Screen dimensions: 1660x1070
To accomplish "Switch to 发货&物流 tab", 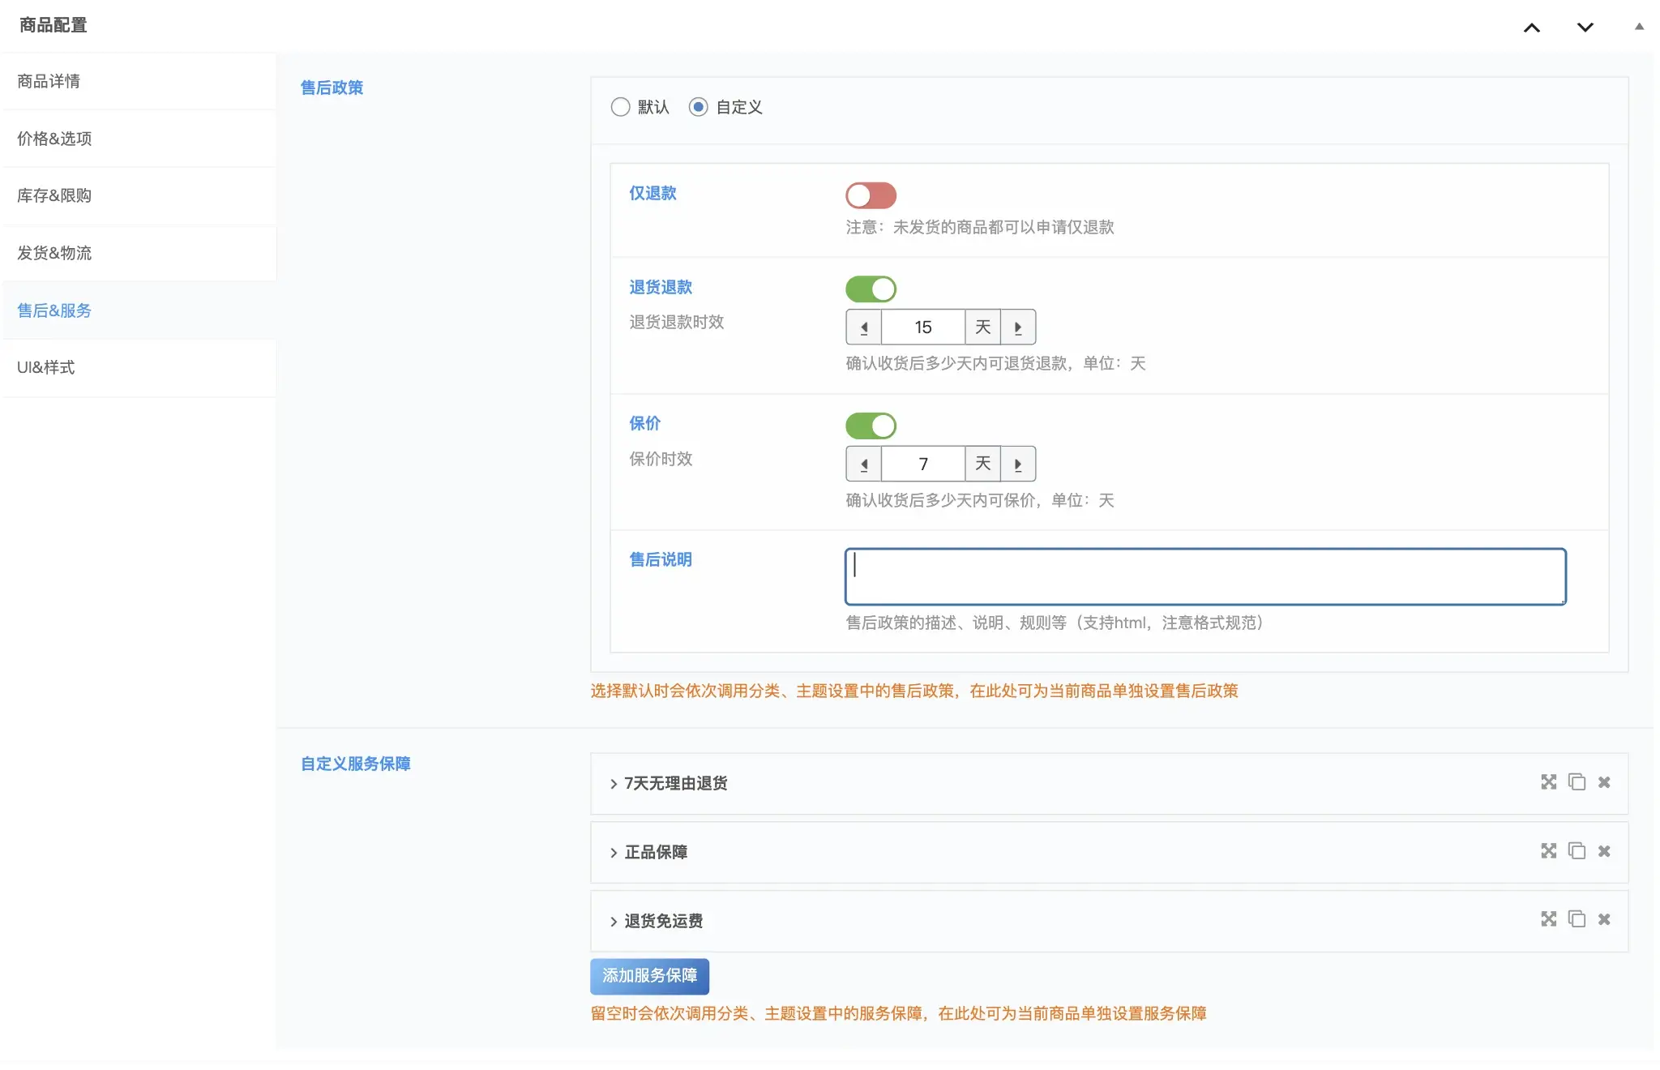I will click(54, 253).
